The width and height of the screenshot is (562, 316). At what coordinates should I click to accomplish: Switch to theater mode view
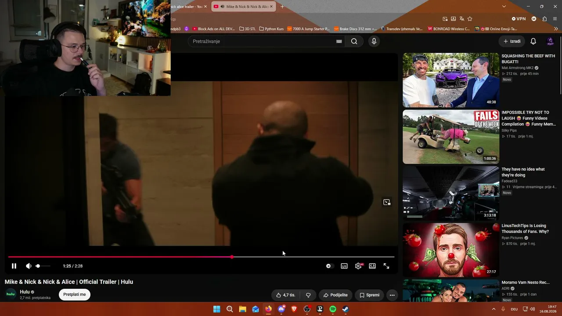point(372,266)
